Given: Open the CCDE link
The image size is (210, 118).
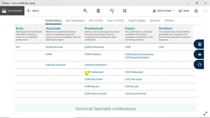Looking at the screenshot, I should coord(128,47).
